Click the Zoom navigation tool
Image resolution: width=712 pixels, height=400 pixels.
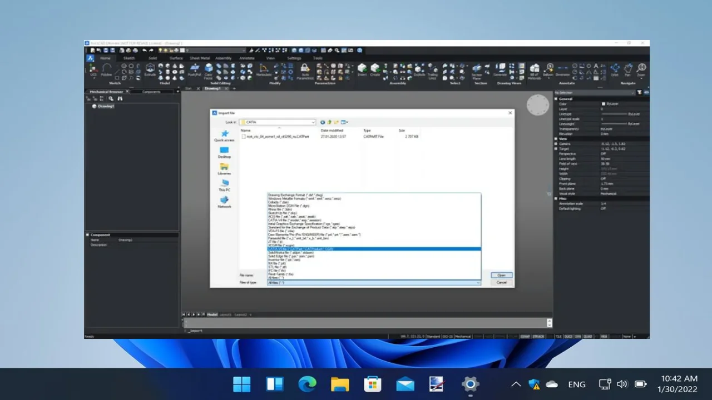(641, 70)
